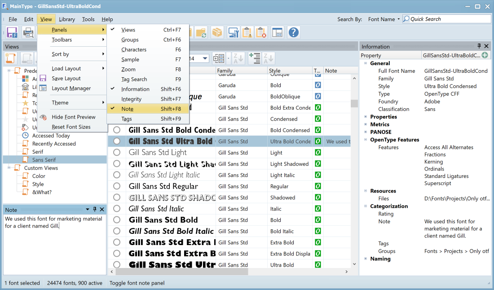Choose Tag Search in Panels submenu
Viewport: 494px width, 290px height.
[148, 79]
